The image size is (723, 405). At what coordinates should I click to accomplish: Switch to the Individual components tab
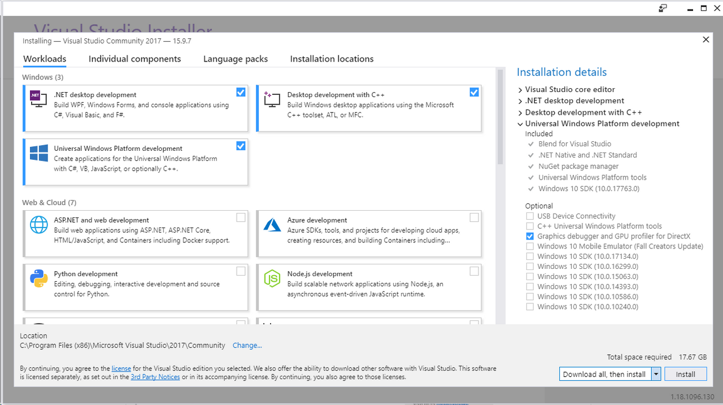tap(135, 59)
